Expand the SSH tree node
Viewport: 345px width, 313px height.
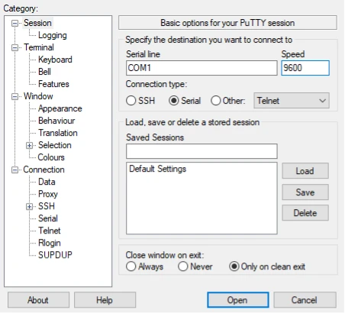pos(30,206)
